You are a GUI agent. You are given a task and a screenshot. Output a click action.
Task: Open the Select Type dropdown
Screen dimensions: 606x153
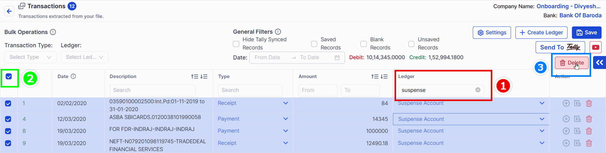click(30, 57)
